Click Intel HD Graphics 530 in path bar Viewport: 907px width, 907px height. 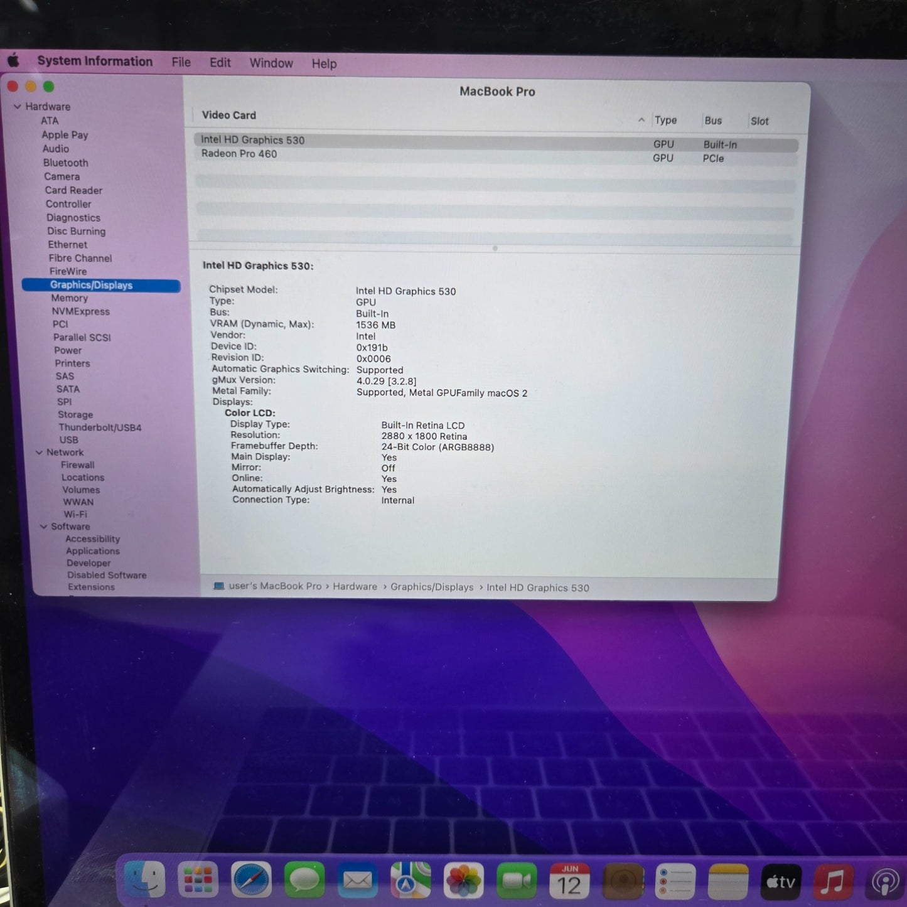[x=538, y=588]
